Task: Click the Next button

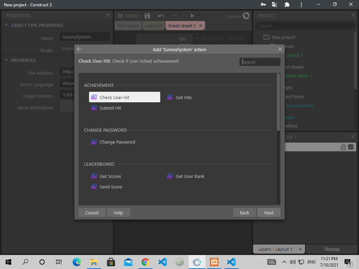Action: pyautogui.click(x=269, y=213)
